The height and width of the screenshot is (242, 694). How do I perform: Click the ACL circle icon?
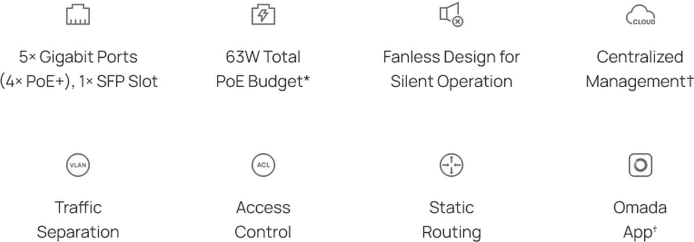263,165
